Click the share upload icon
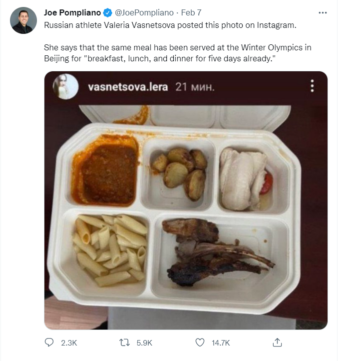This screenshot has width=348, height=361. (x=278, y=342)
